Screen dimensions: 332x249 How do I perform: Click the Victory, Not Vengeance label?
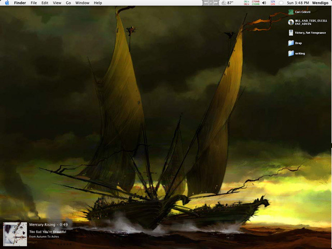pyautogui.click(x=310, y=33)
